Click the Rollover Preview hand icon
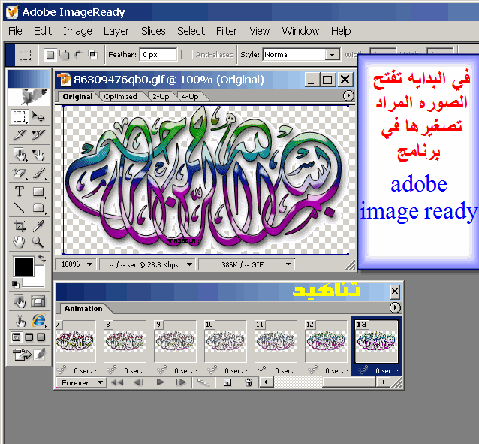The width and height of the screenshot is (479, 444). 20,321
